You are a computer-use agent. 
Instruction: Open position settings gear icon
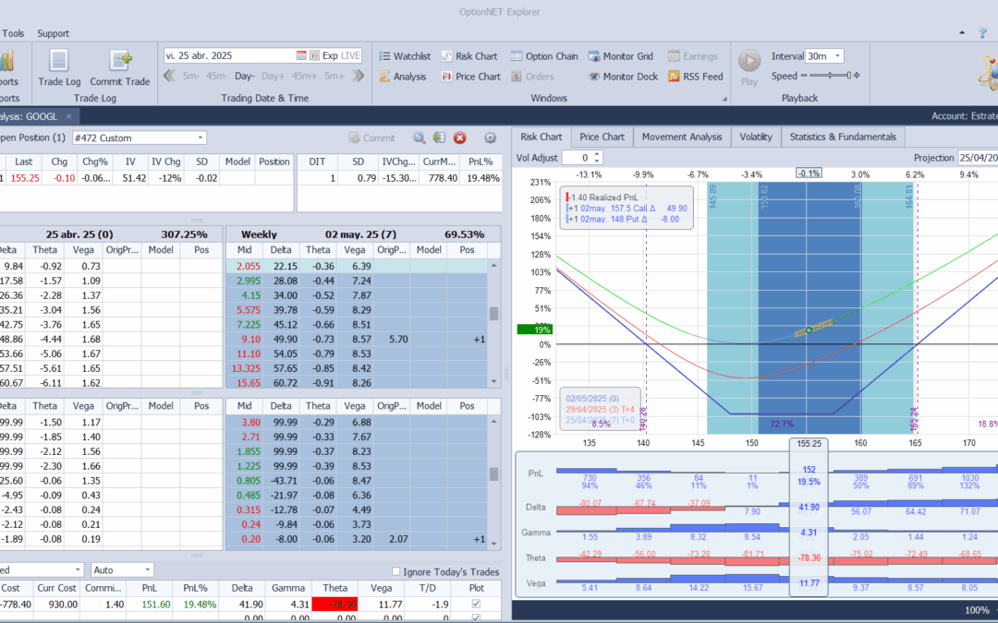click(x=490, y=138)
